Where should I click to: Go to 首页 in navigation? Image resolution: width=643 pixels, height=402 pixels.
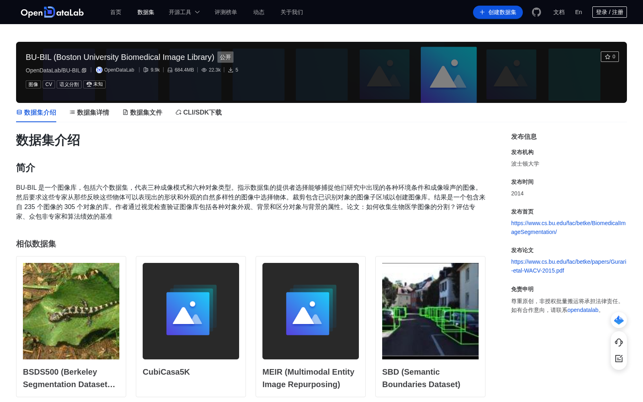click(116, 12)
